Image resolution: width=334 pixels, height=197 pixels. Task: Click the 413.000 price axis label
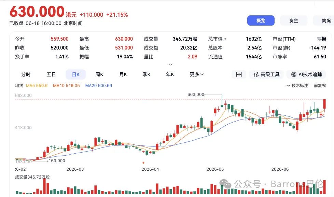click(23, 128)
